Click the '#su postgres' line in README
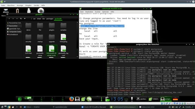The image size is (195, 109). click(x=87, y=24)
